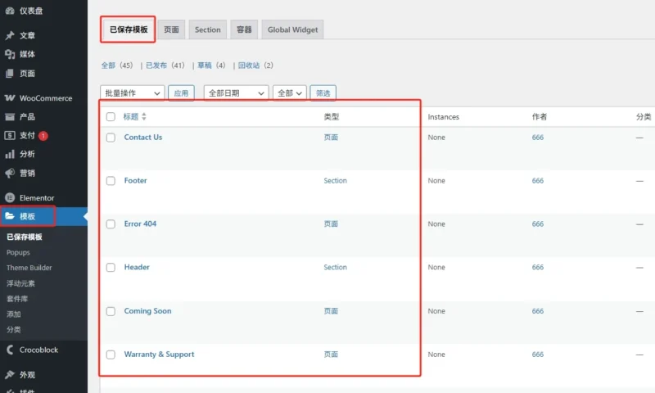Toggle the select-all checkbox in header row
This screenshot has height=393, width=655.
point(111,116)
